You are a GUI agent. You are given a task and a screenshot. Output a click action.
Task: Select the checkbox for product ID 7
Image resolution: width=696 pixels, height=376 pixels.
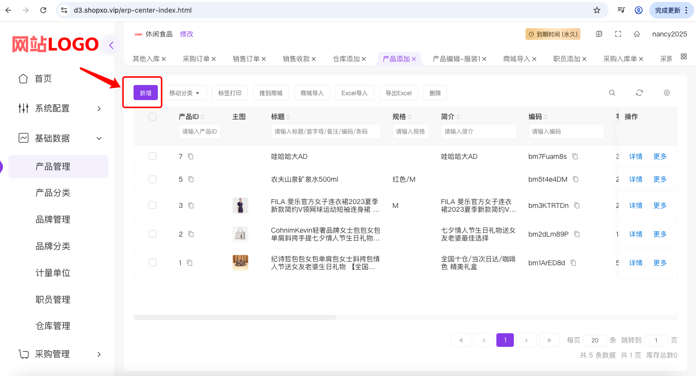153,156
